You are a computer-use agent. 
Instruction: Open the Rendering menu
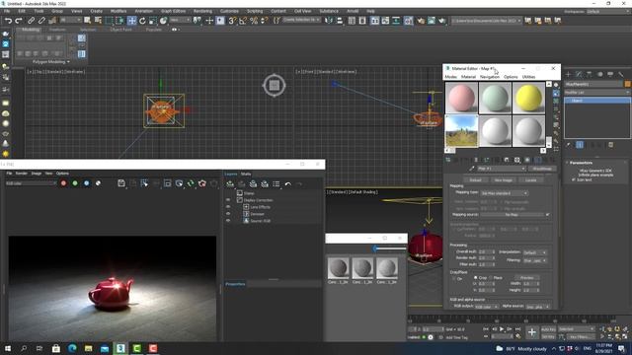(x=202, y=11)
